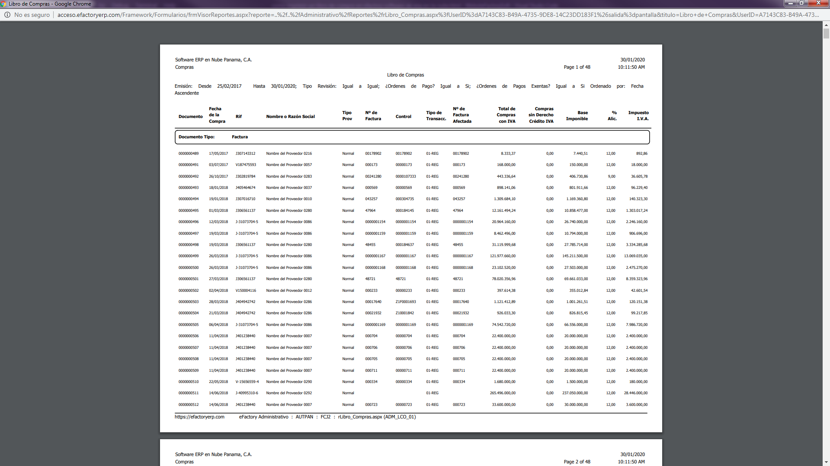Click supplier "Nombre del Proveedor 0292"
The image size is (830, 466).
[289, 393]
